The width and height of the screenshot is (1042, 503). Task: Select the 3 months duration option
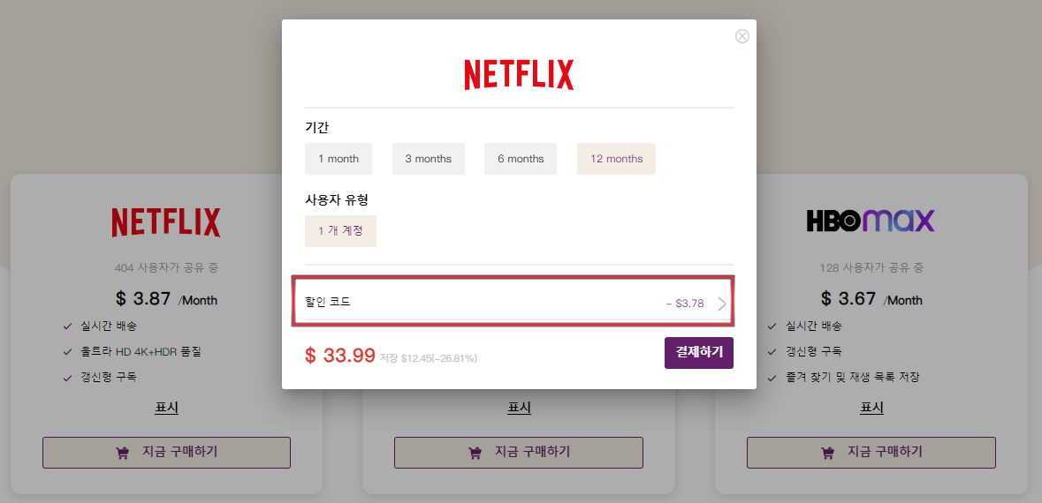(x=428, y=159)
